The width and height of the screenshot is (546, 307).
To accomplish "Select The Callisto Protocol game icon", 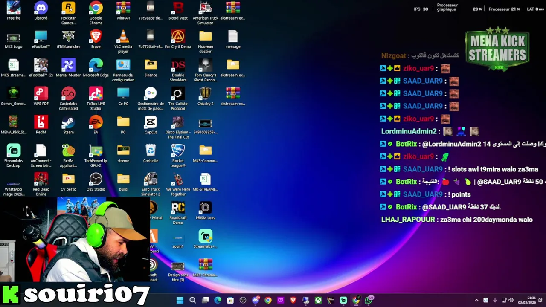I will (178, 98).
